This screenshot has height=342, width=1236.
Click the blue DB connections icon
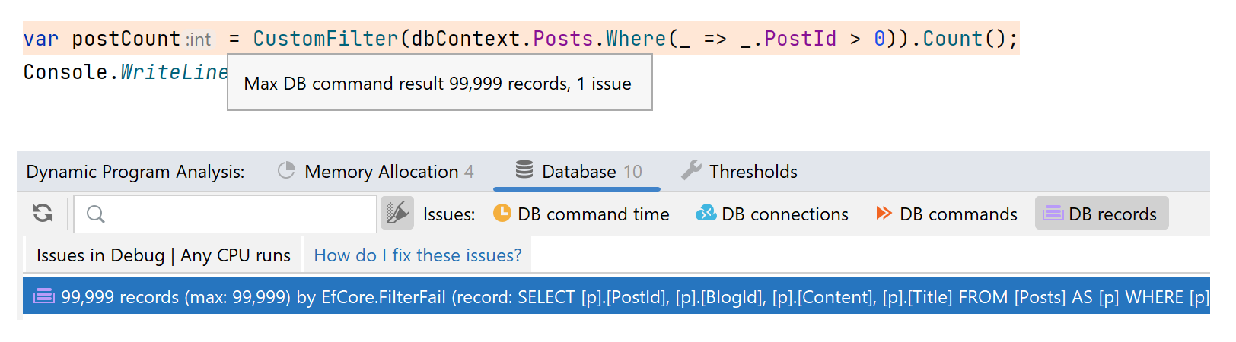click(706, 214)
